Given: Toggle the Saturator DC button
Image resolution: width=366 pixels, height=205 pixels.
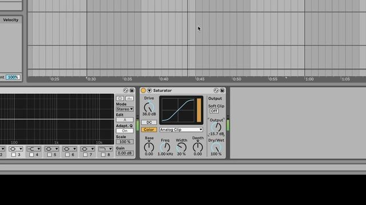Looking at the screenshot, I should 149,122.
